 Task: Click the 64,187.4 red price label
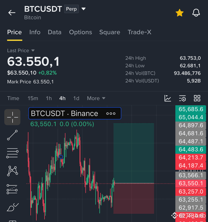[191, 166]
